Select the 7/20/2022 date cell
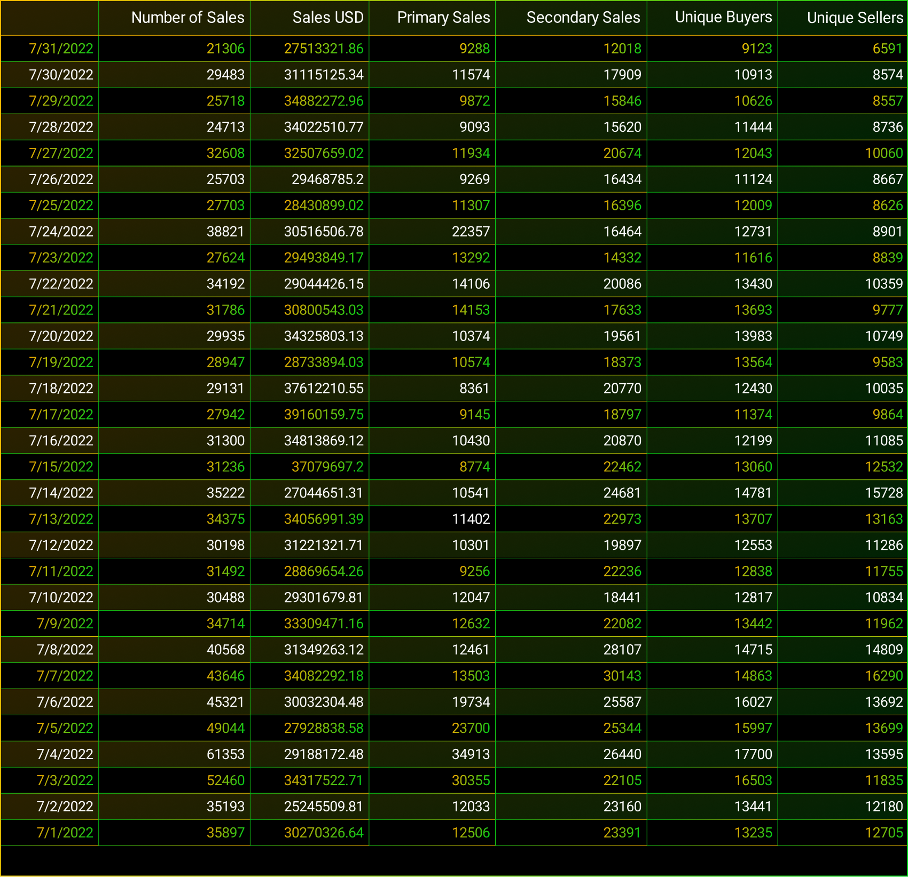The width and height of the screenshot is (908, 877). coord(50,336)
